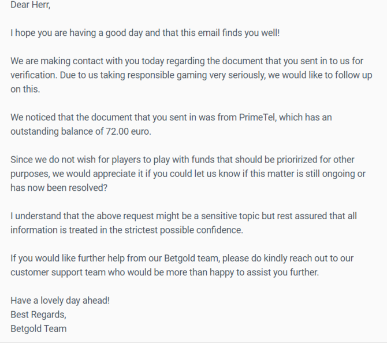Click the phrase 'We are making contact'
The width and height of the screenshot is (387, 347).
57,61
